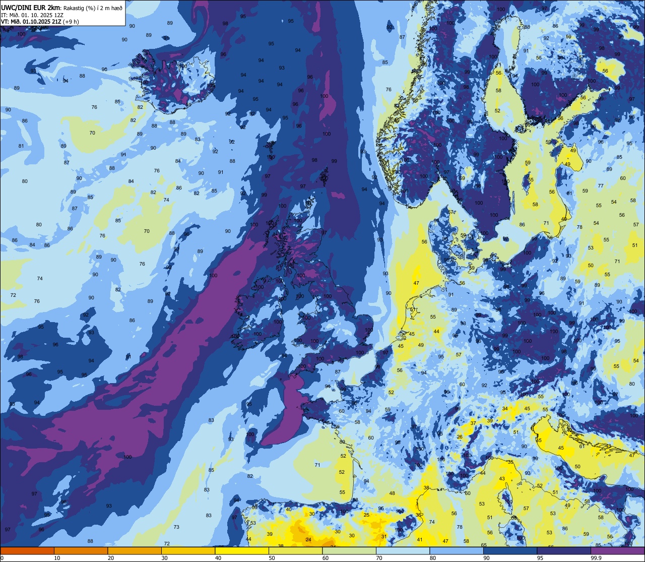Viewport: 645px width, 562px height.
Task: Click the '99.9' legend tick label
Action: tap(597, 558)
